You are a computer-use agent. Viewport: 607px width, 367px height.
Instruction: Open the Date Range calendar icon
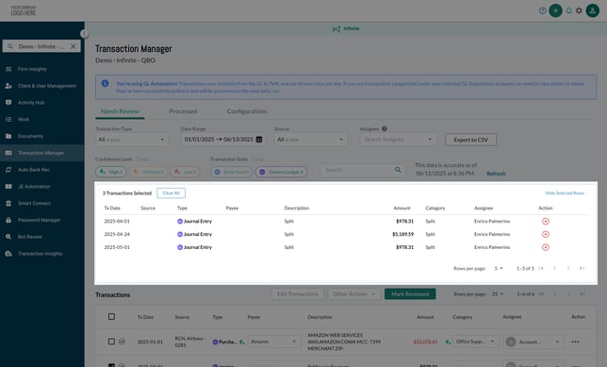[259, 139]
